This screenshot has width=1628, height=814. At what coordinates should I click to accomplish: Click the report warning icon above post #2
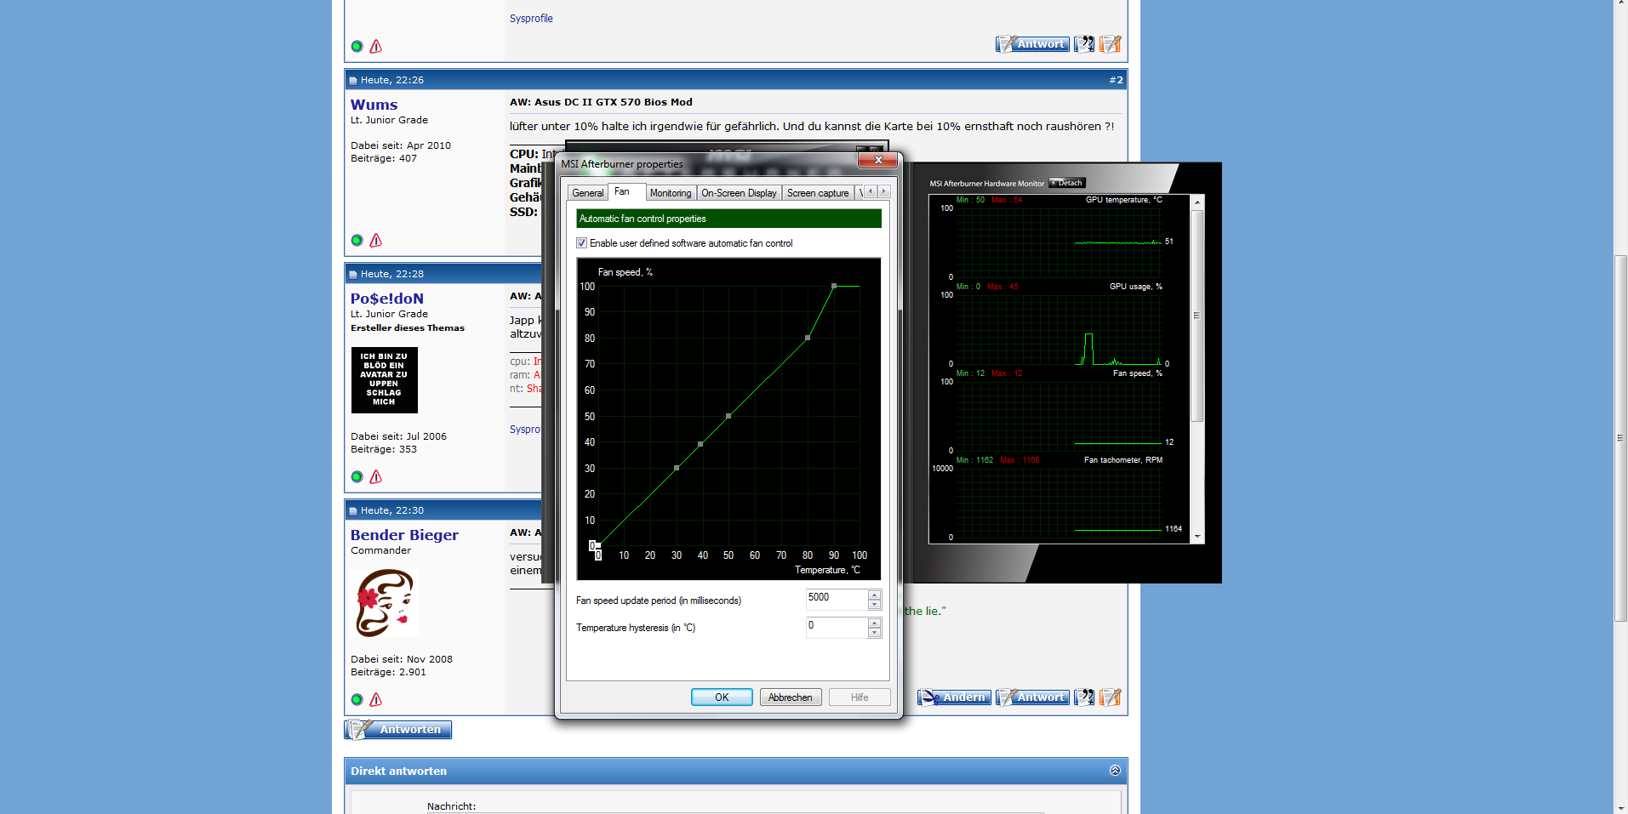pos(376,47)
